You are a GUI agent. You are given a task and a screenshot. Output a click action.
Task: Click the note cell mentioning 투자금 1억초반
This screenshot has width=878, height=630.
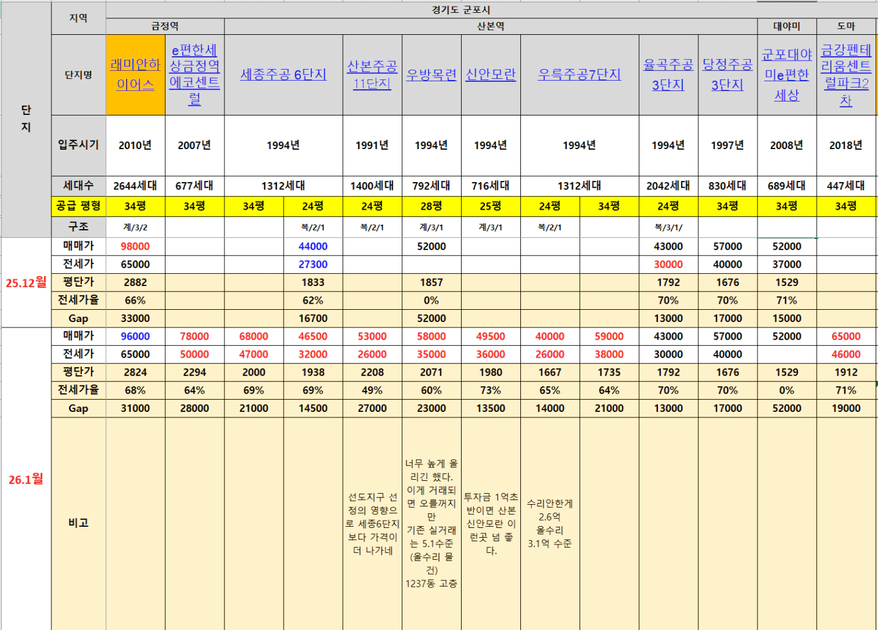490,524
